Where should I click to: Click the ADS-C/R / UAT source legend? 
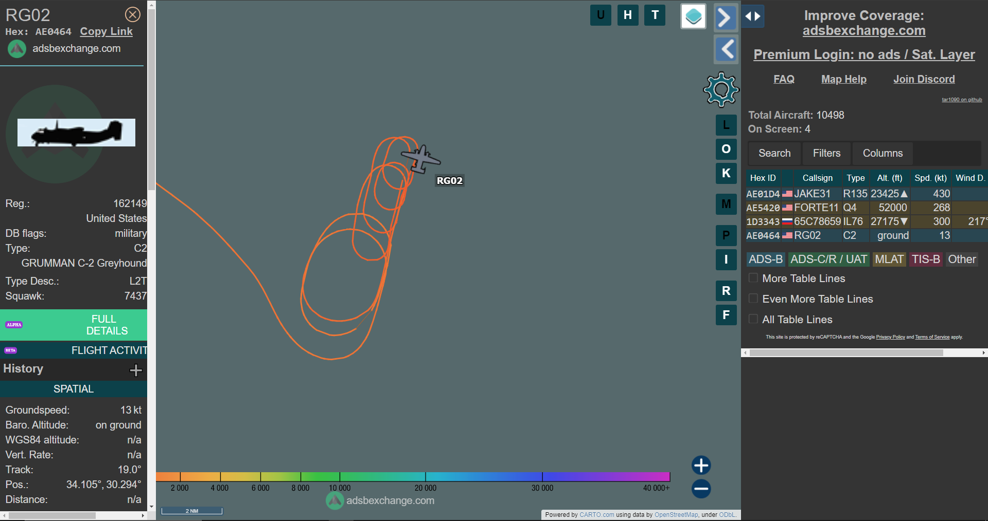(x=828, y=259)
